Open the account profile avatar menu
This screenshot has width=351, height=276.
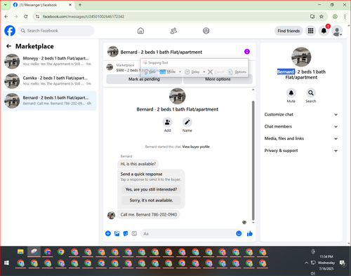click(x=337, y=31)
